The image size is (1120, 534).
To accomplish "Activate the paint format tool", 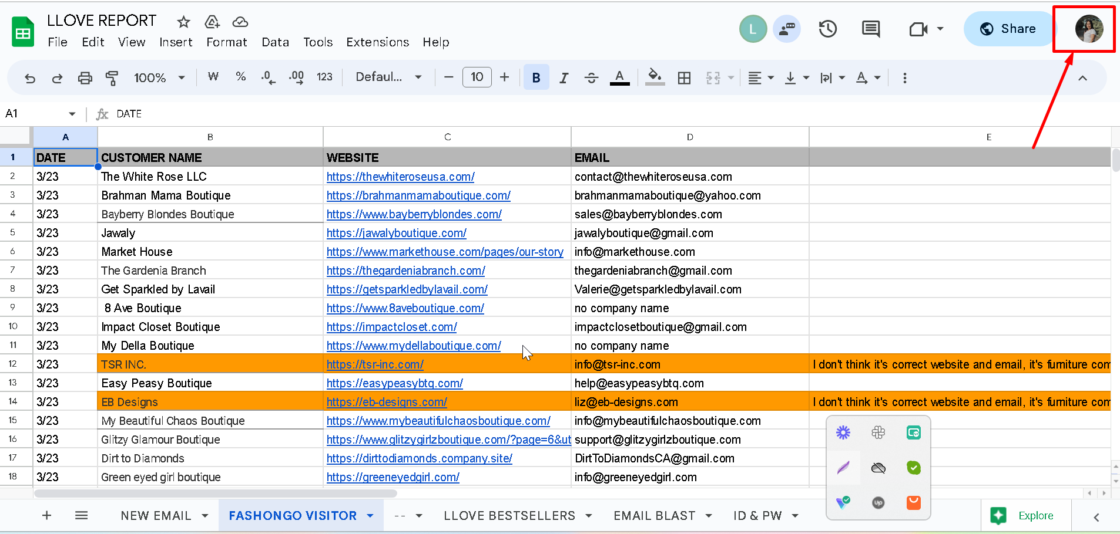I will click(112, 78).
